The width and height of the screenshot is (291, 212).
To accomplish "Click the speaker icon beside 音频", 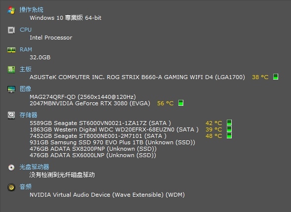I will tap(11, 187).
